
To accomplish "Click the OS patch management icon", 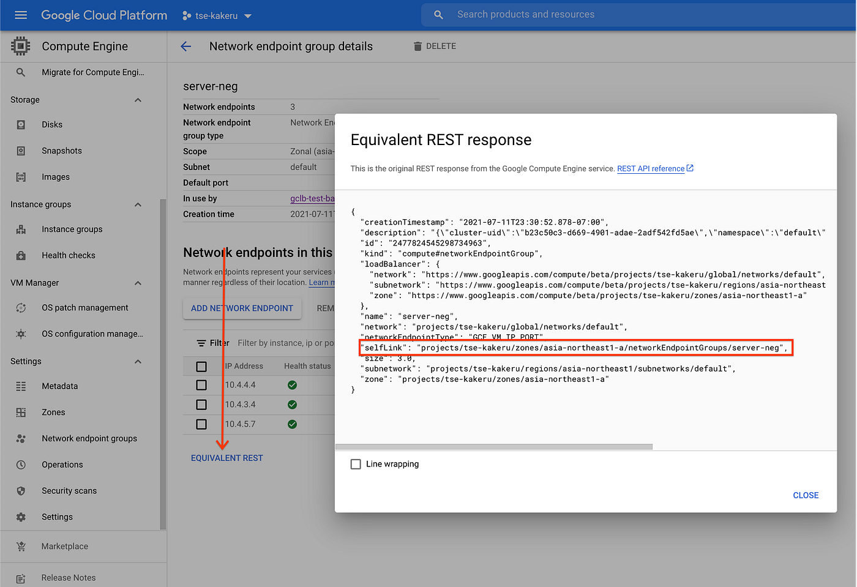I will click(21, 307).
